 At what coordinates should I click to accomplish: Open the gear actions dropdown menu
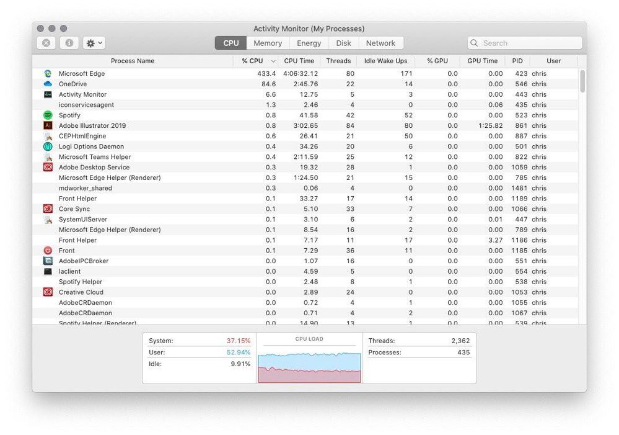pyautogui.click(x=94, y=43)
